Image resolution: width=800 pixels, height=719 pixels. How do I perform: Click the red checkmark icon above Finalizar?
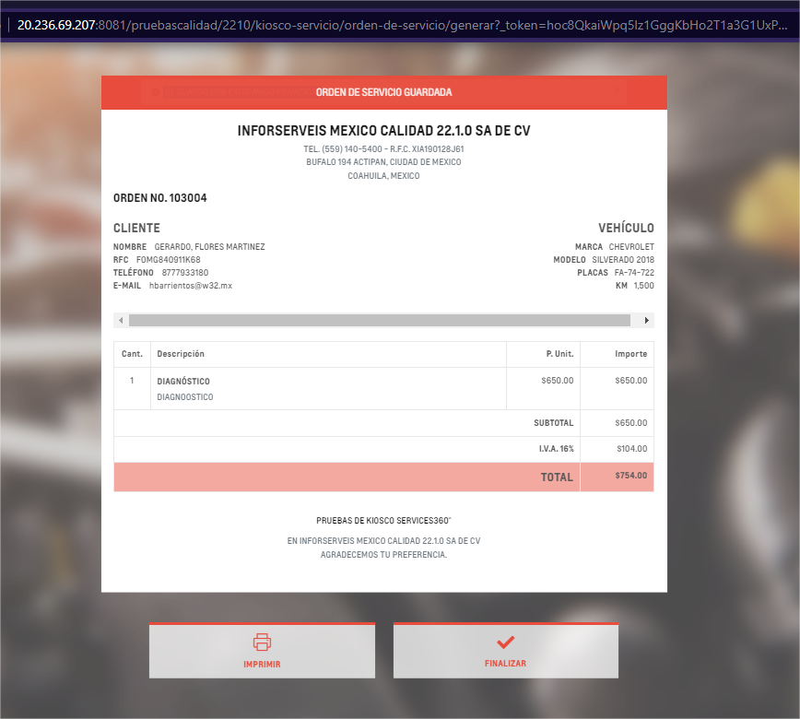tap(505, 642)
